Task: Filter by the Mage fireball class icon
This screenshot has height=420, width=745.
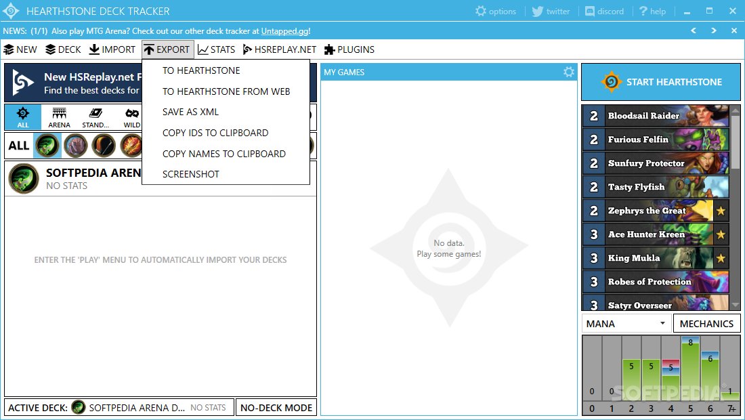Action: (131, 146)
